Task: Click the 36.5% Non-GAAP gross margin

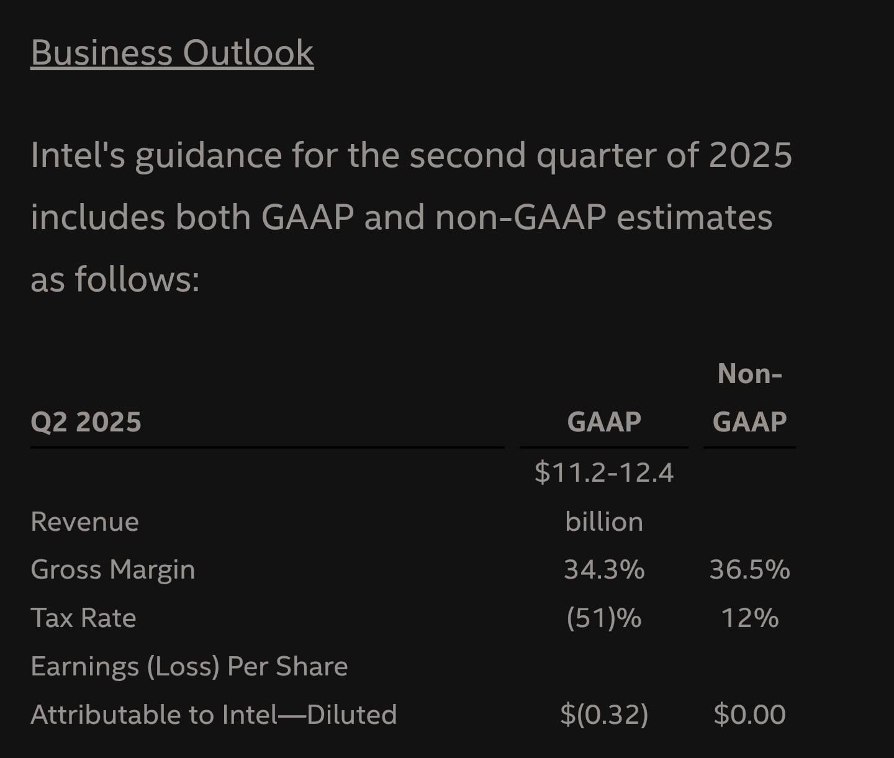Action: [749, 569]
